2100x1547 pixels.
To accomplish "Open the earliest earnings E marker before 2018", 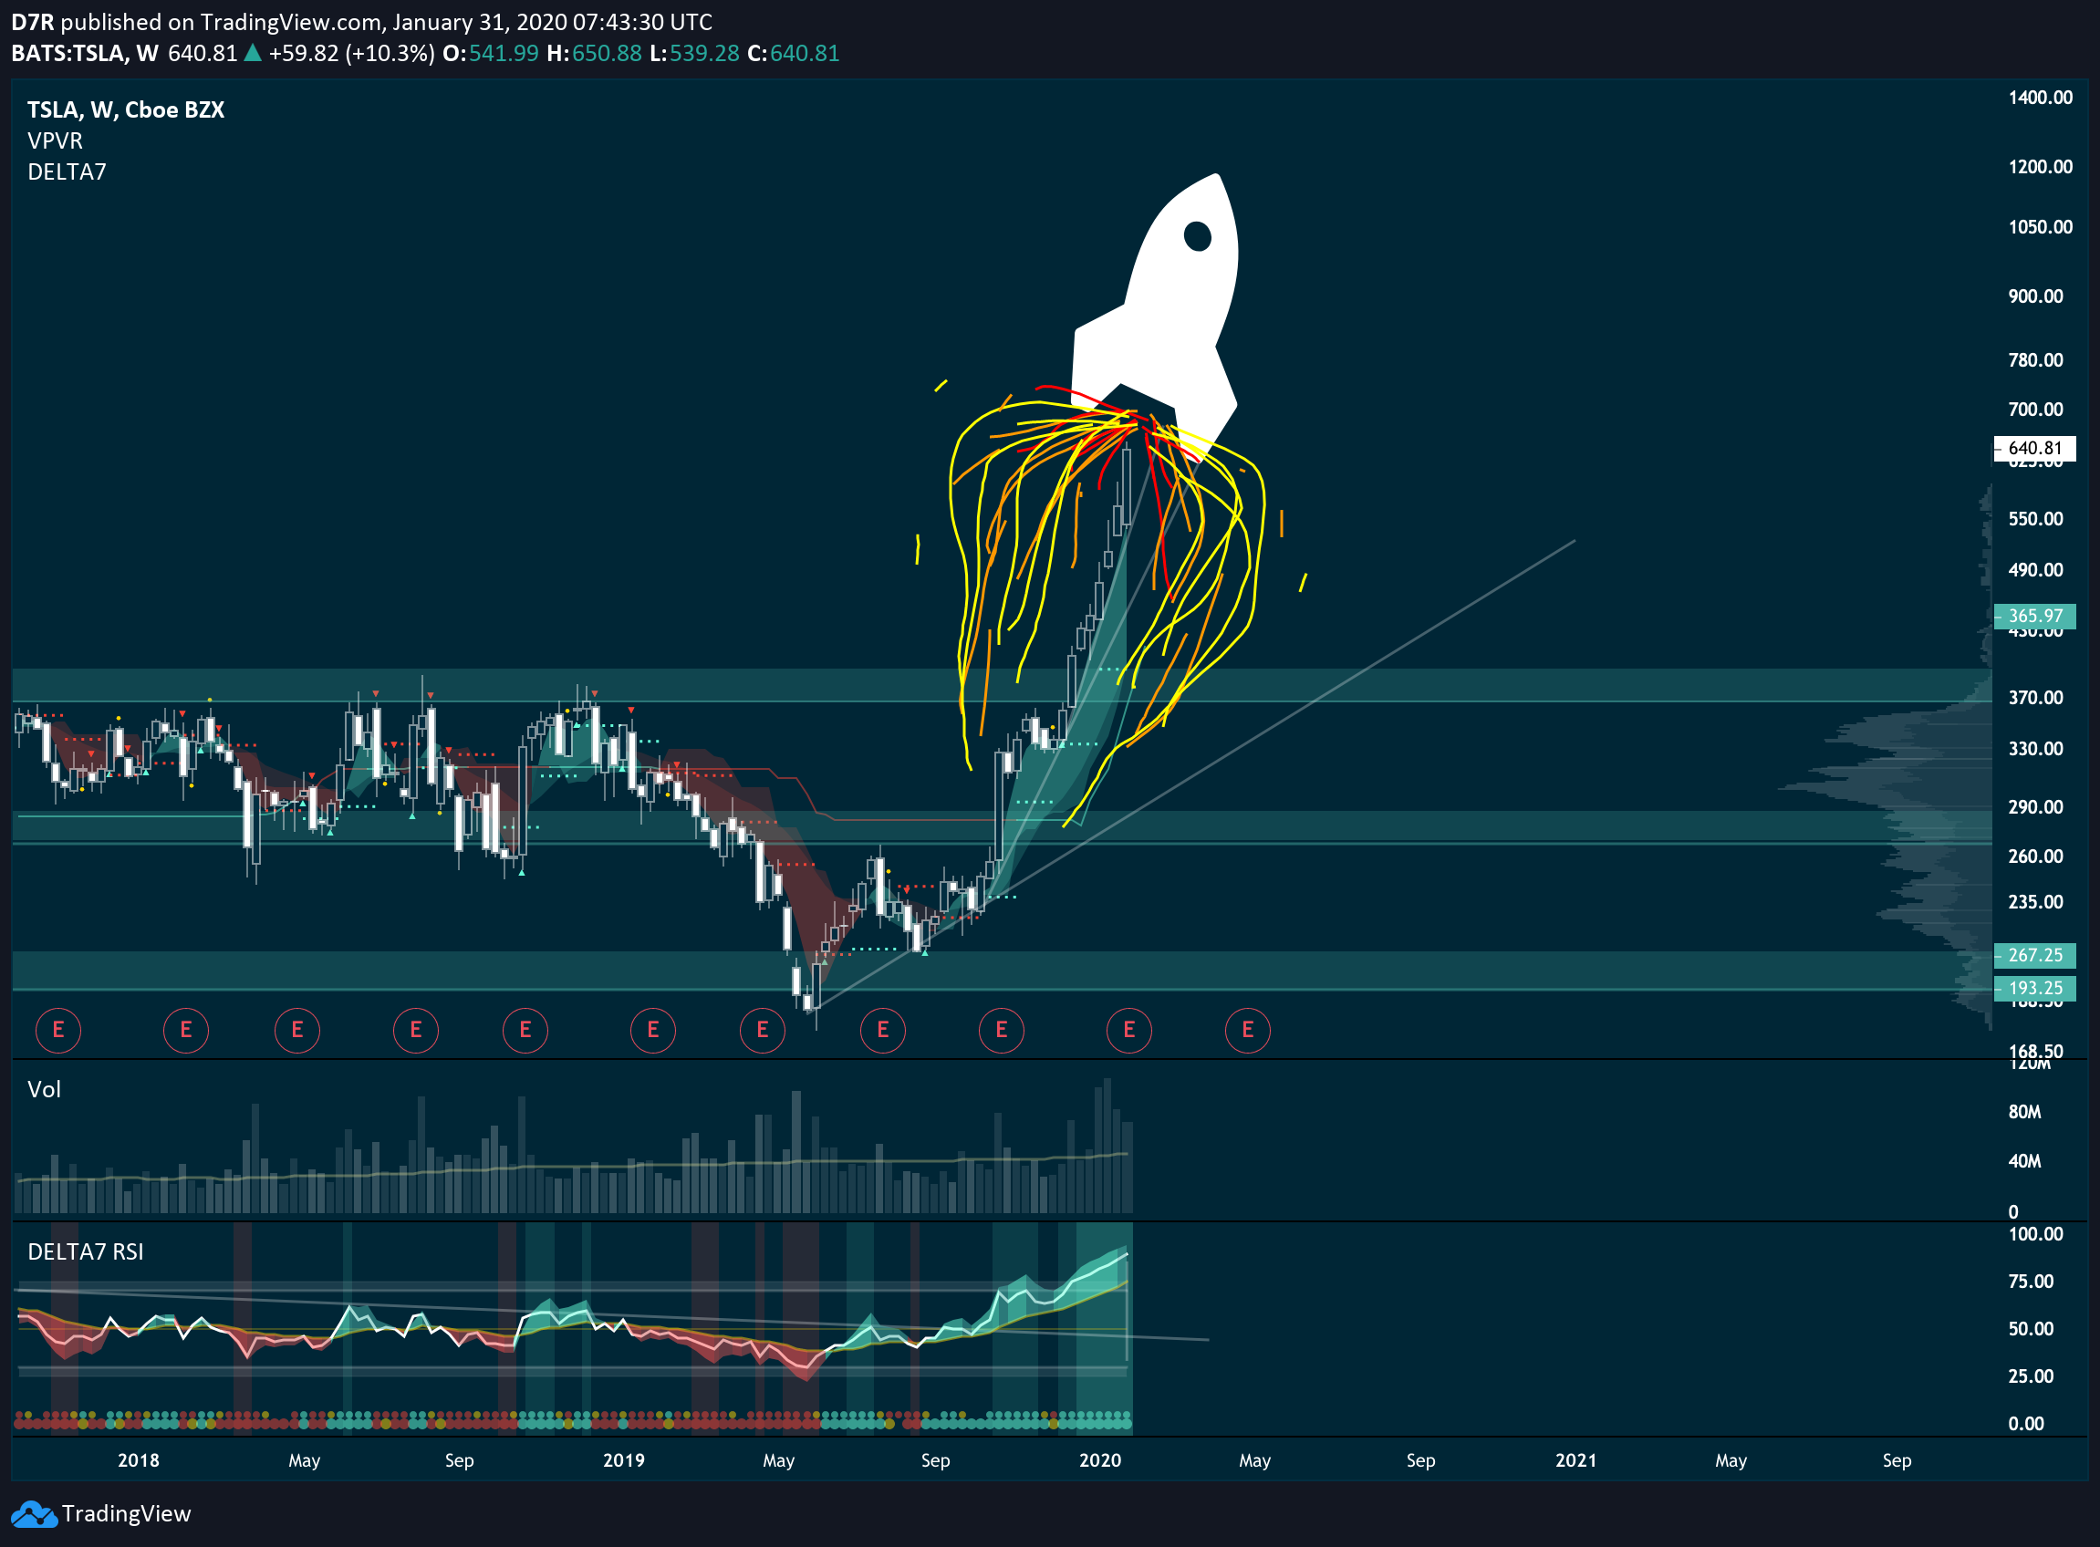I will (x=58, y=1030).
